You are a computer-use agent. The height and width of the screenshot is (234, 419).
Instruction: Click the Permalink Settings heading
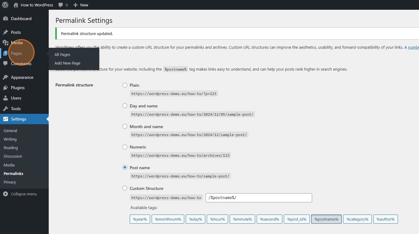click(84, 21)
